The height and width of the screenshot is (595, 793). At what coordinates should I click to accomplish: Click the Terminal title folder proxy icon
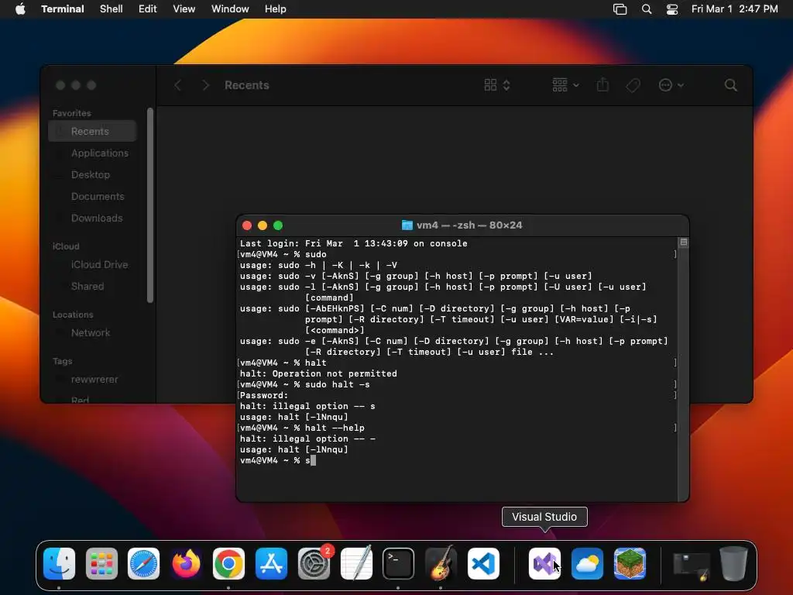click(407, 225)
